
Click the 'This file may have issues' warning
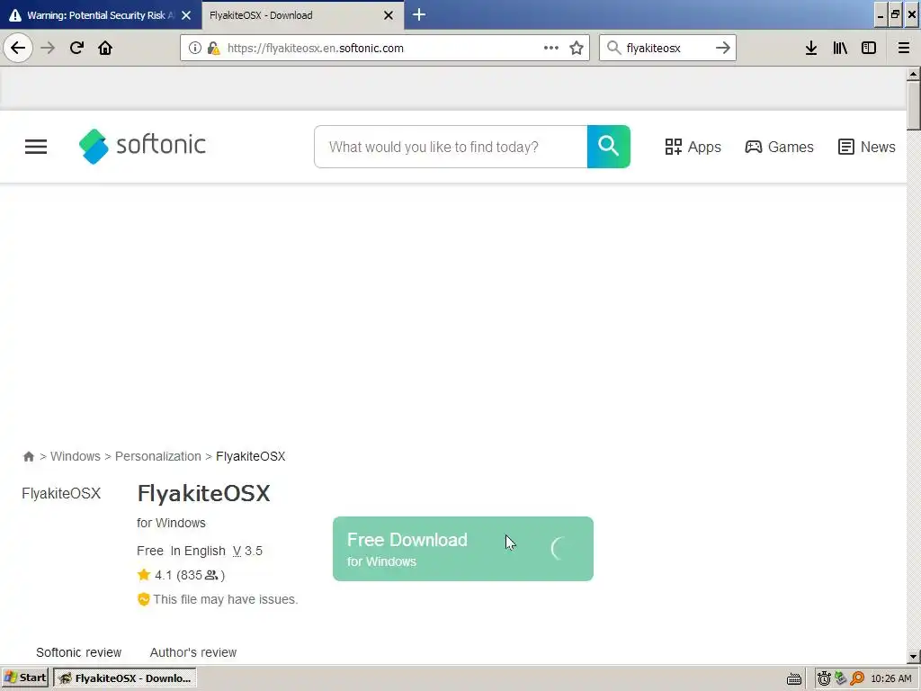point(218,599)
